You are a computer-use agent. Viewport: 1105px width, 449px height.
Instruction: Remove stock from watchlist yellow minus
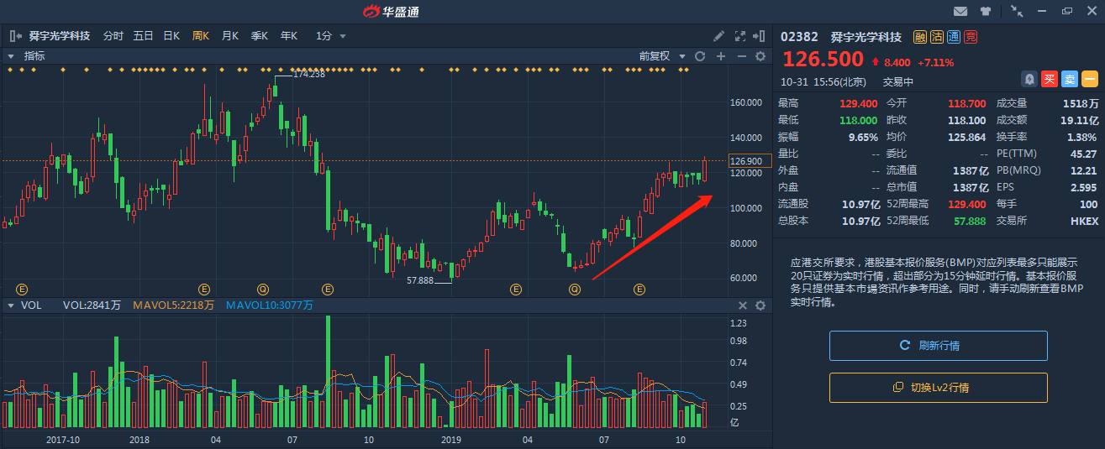click(1089, 79)
